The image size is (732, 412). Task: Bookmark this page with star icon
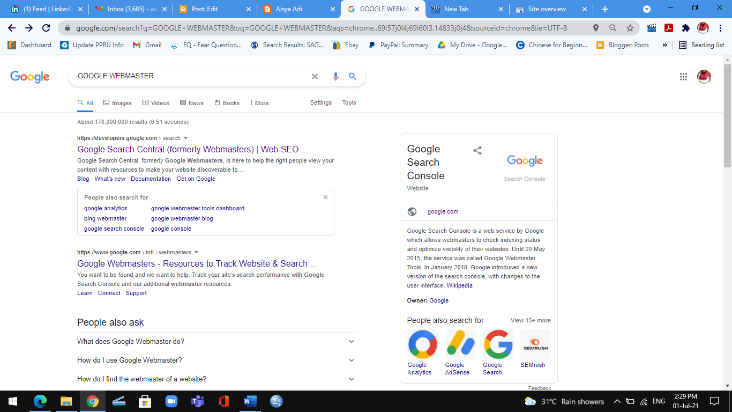630,28
